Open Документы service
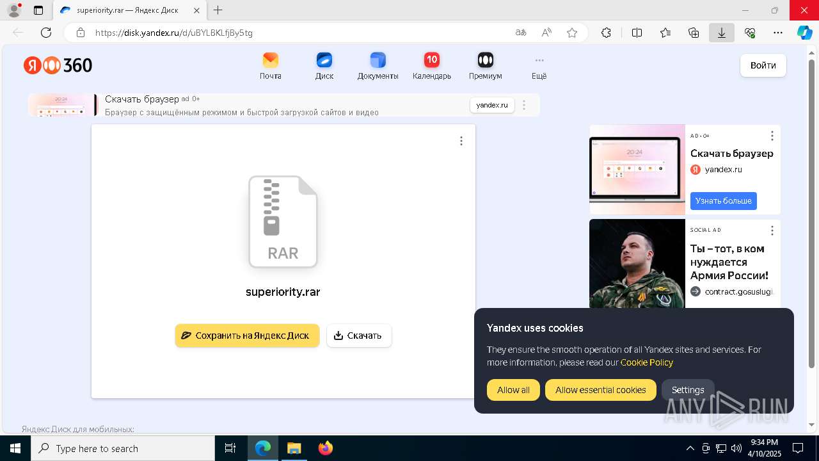This screenshot has height=461, width=819. click(378, 67)
